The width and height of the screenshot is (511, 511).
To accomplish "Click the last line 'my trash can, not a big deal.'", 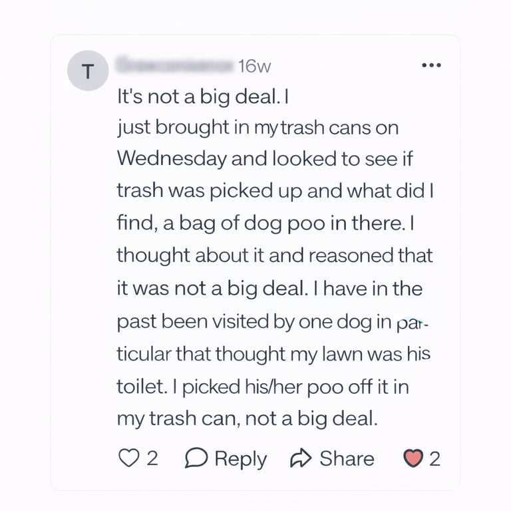I will point(247,419).
